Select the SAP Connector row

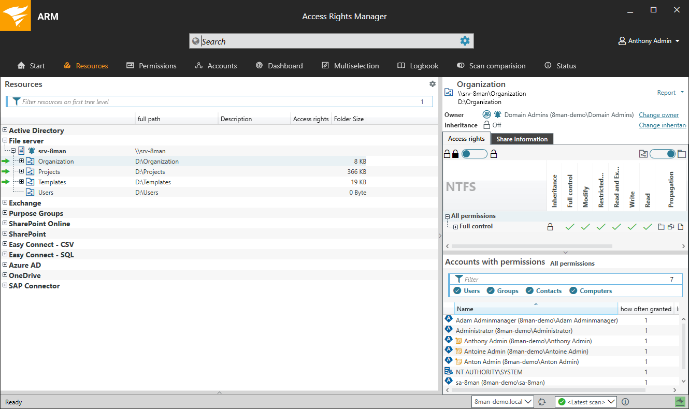click(219, 286)
